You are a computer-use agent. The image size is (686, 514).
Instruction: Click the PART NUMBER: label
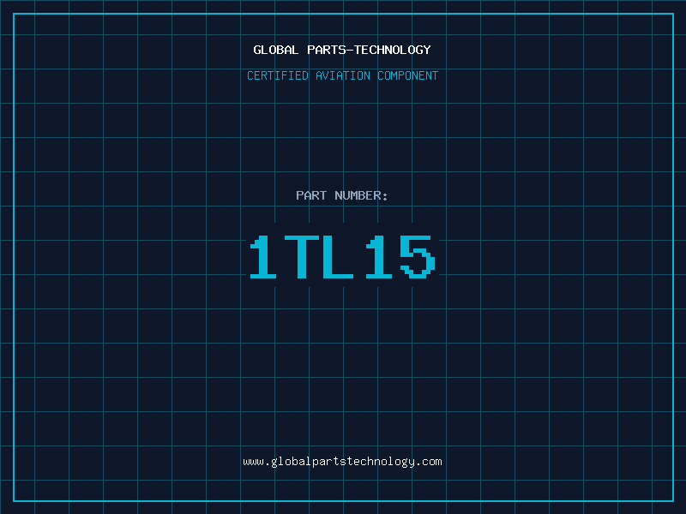pos(342,195)
